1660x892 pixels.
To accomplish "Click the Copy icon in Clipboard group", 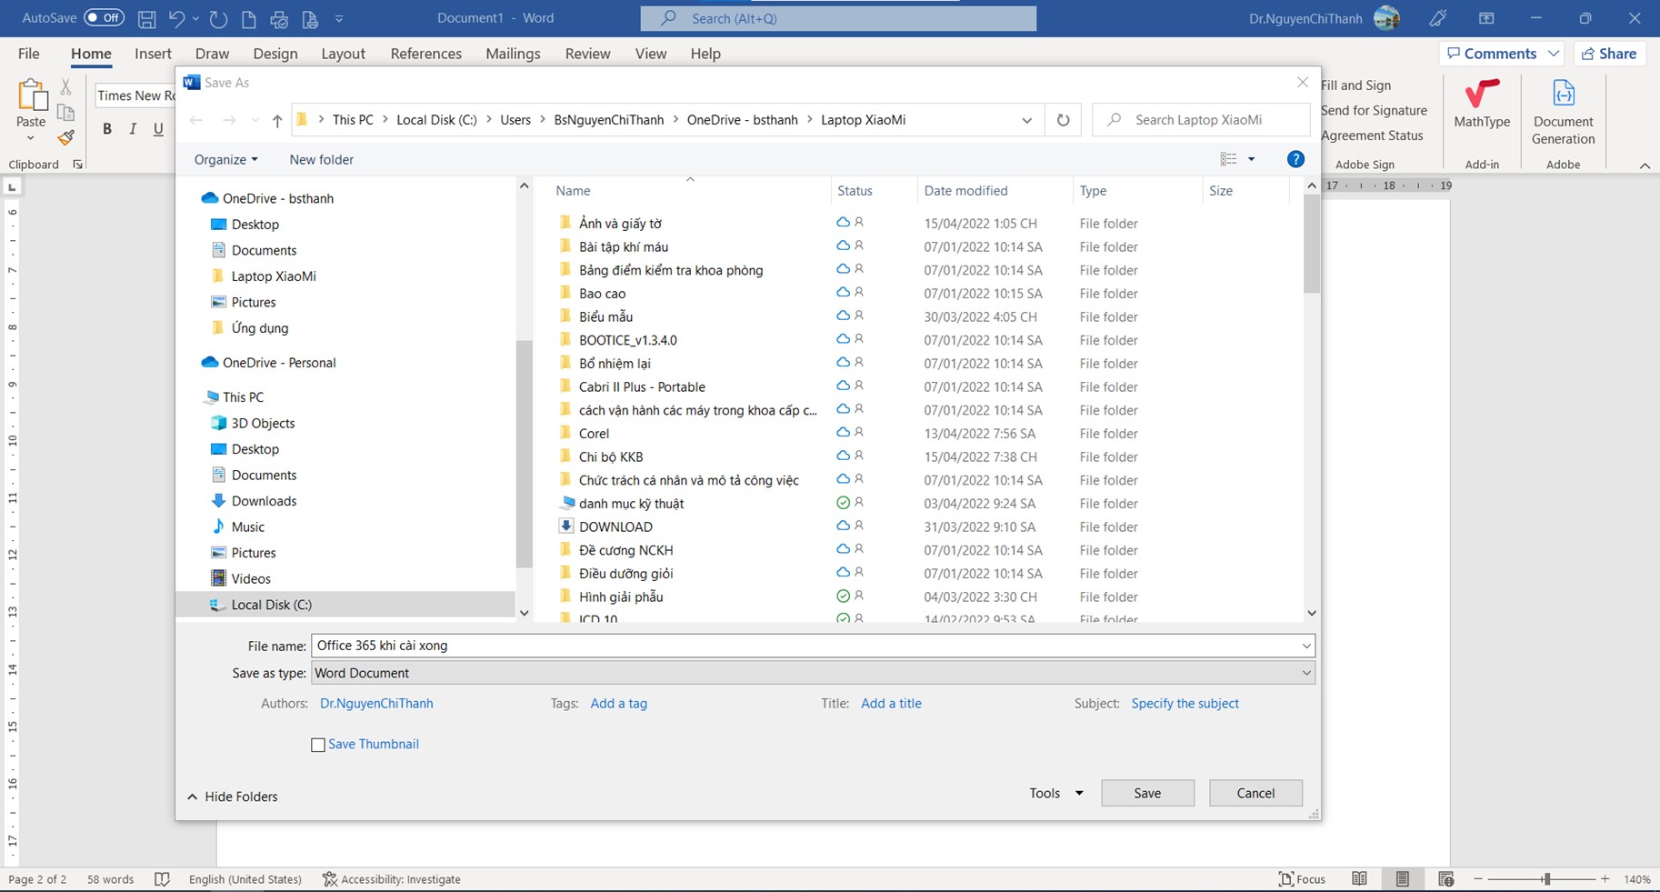I will [x=65, y=112].
